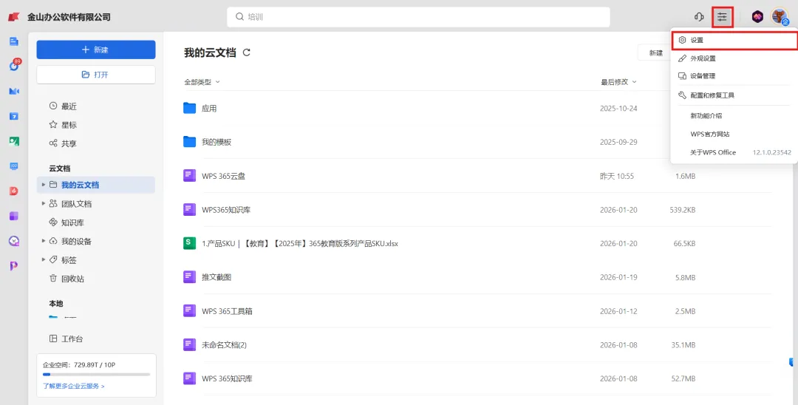798x405 pixels.
Task: Open the user avatar profile picture
Action: click(x=780, y=16)
